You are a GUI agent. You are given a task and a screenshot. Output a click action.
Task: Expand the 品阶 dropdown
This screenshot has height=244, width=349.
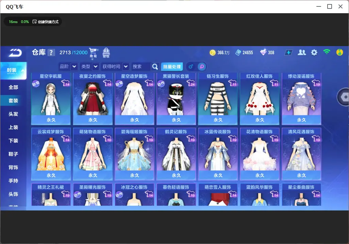tap(74, 66)
